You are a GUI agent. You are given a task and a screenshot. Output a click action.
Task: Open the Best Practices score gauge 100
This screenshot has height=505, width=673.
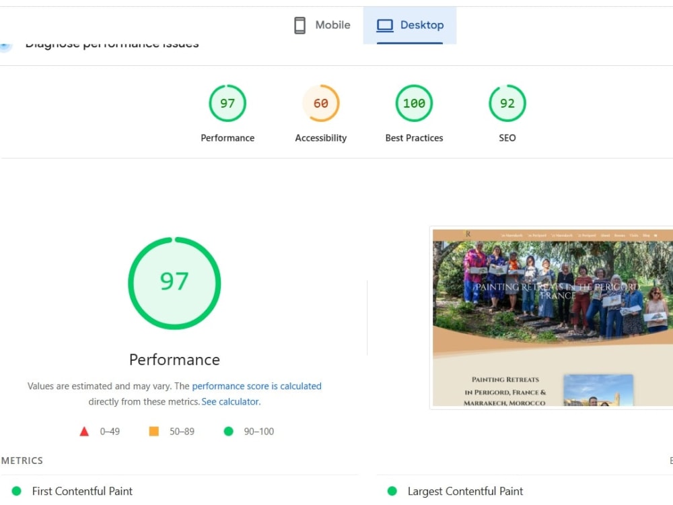(414, 103)
